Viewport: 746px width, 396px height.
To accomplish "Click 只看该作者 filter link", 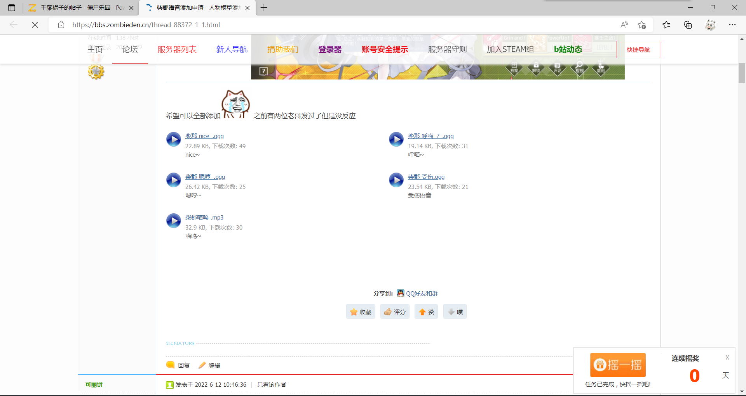I will (x=272, y=385).
